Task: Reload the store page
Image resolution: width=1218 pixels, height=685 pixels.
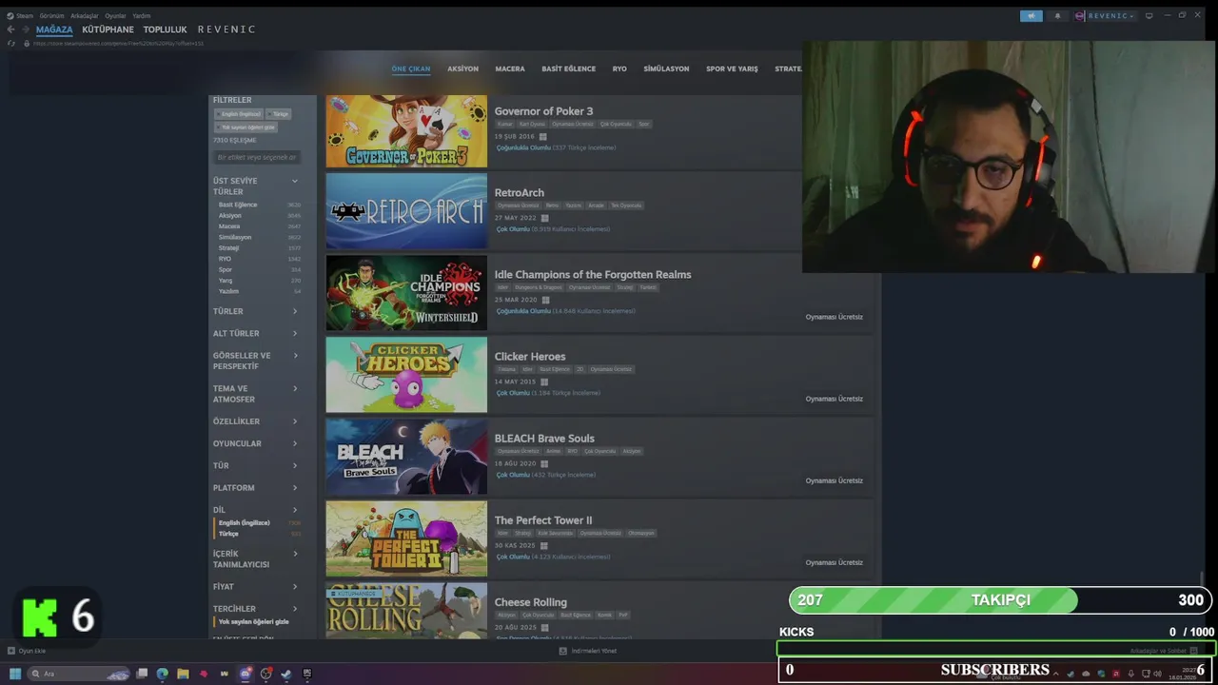Action: coord(11,43)
